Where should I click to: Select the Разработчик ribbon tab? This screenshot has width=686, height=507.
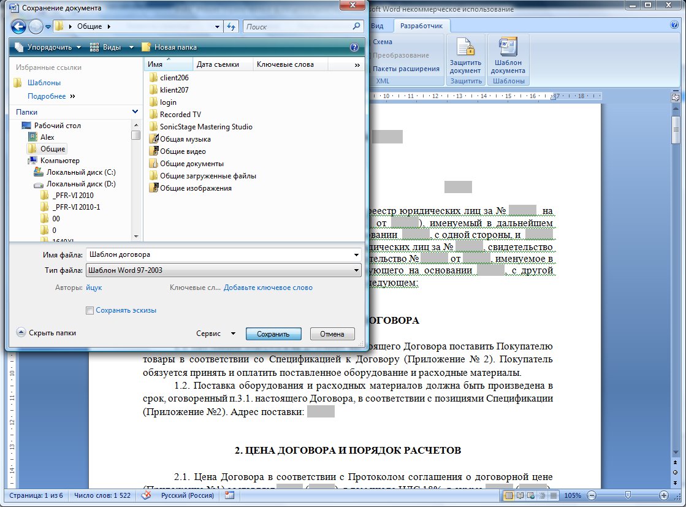point(422,26)
